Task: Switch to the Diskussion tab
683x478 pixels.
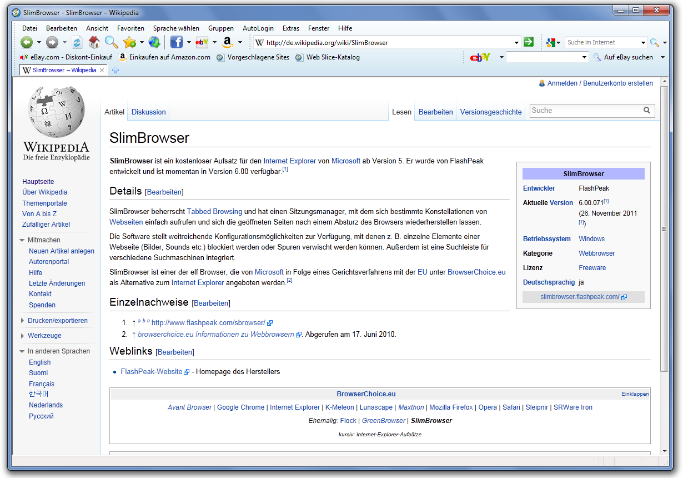Action: click(x=148, y=112)
